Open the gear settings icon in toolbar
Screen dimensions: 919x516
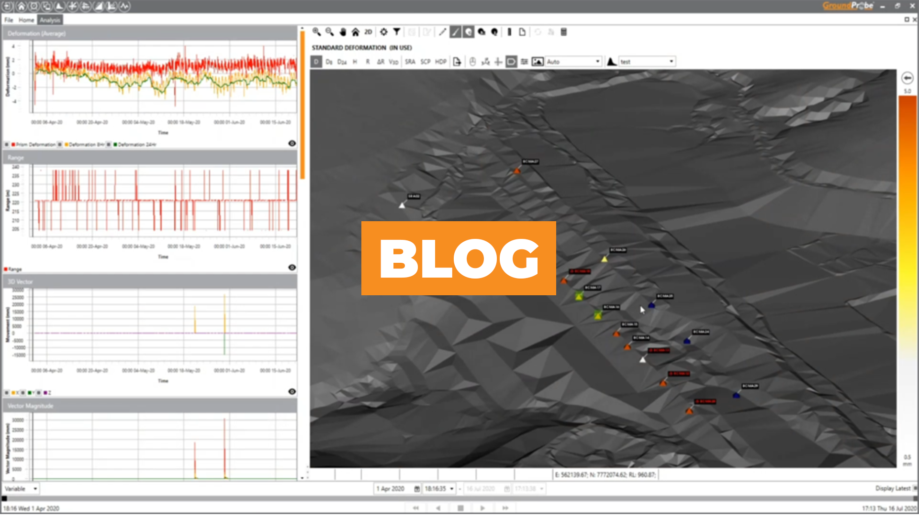click(384, 32)
